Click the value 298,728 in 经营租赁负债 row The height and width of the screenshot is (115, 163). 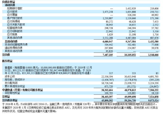pos(109,28)
